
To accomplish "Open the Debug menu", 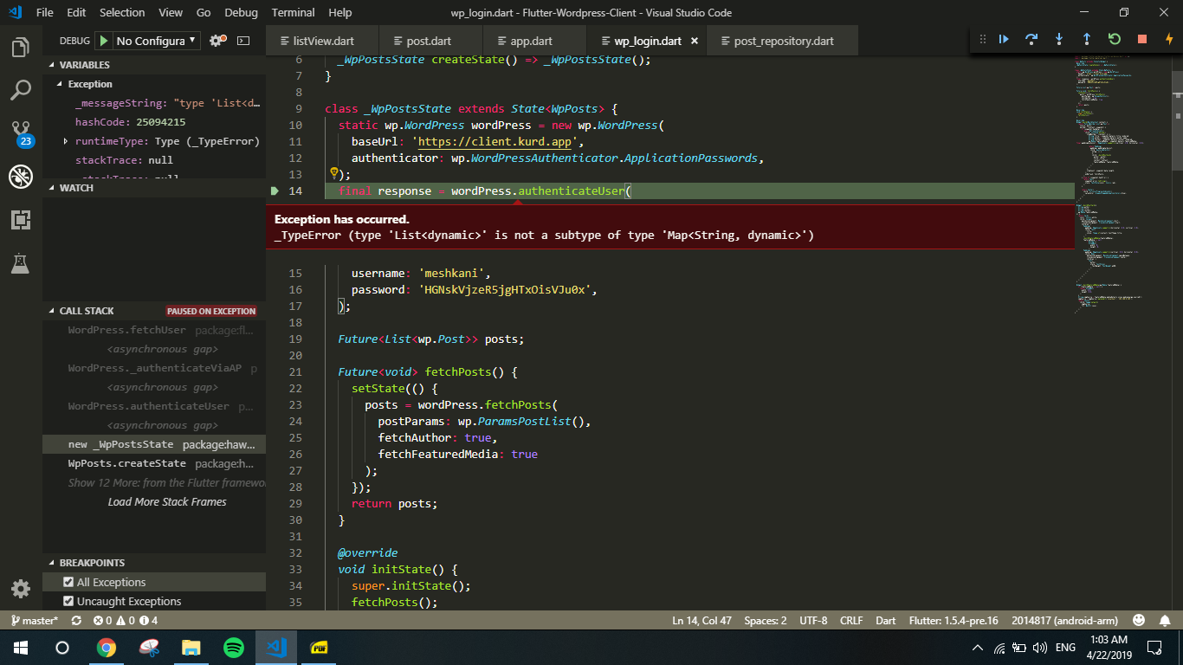I will tap(241, 12).
